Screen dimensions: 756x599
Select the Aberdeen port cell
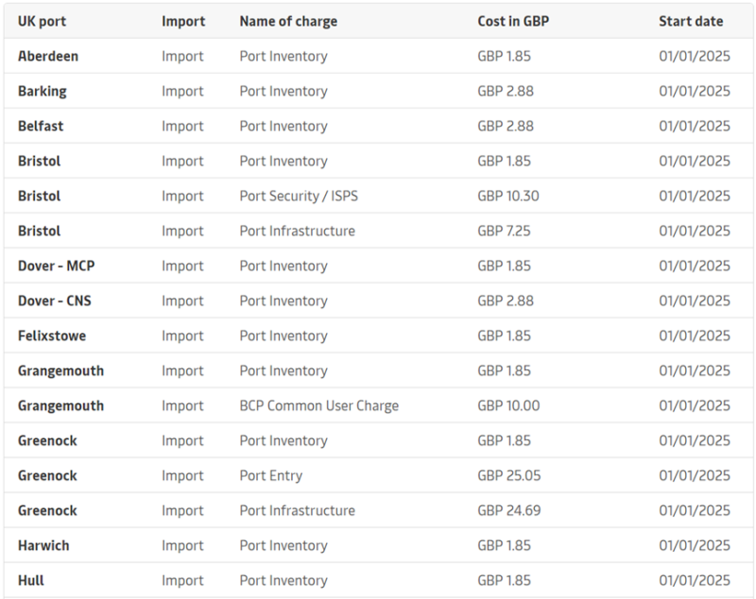[48, 56]
